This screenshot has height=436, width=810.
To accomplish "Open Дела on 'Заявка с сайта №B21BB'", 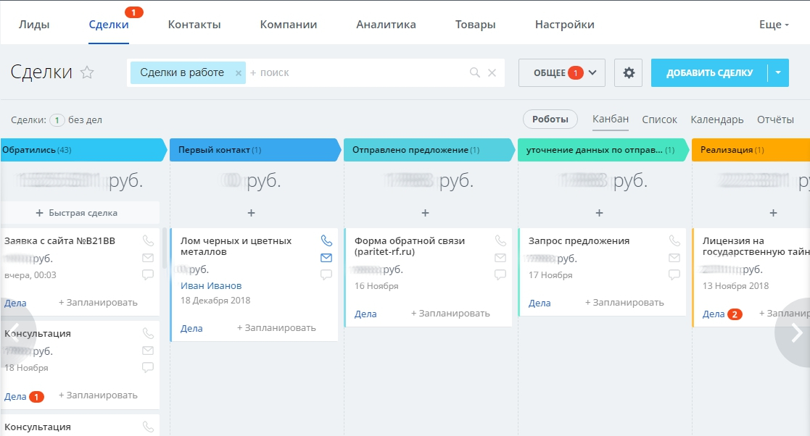I will [15, 303].
